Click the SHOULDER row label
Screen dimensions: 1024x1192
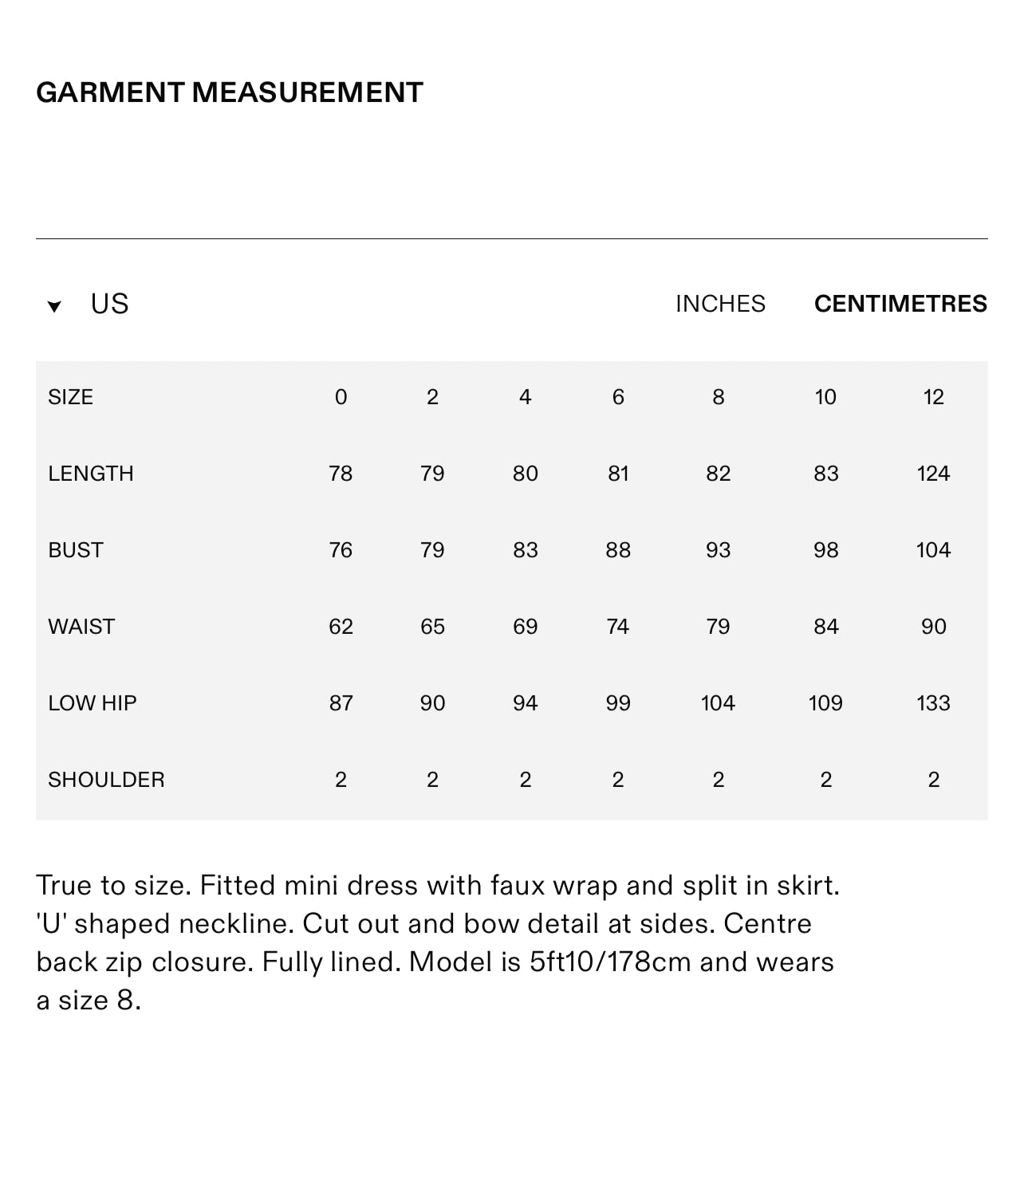pyautogui.click(x=106, y=780)
